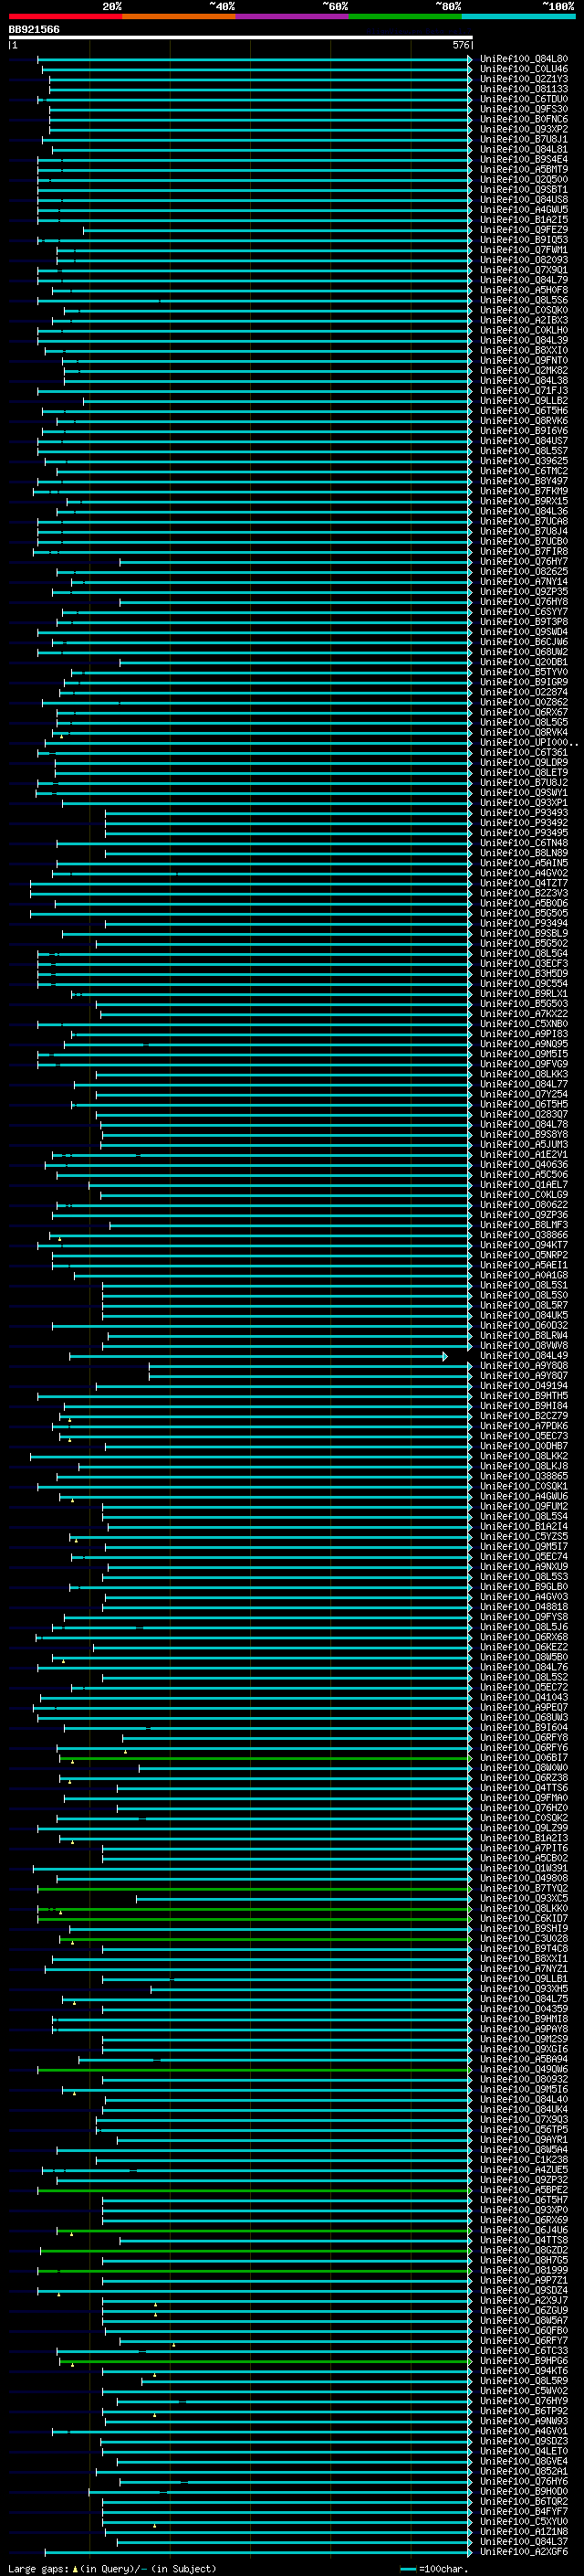Click the purple ~60% identity legend segment
Screen dimensions: 584x2576
[293, 16]
